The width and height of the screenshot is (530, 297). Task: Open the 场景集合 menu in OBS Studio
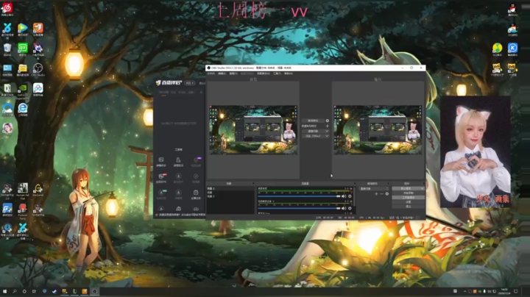click(264, 74)
